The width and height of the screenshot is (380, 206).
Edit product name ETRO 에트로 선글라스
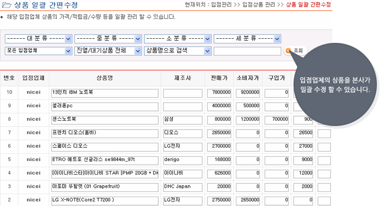[105, 161]
